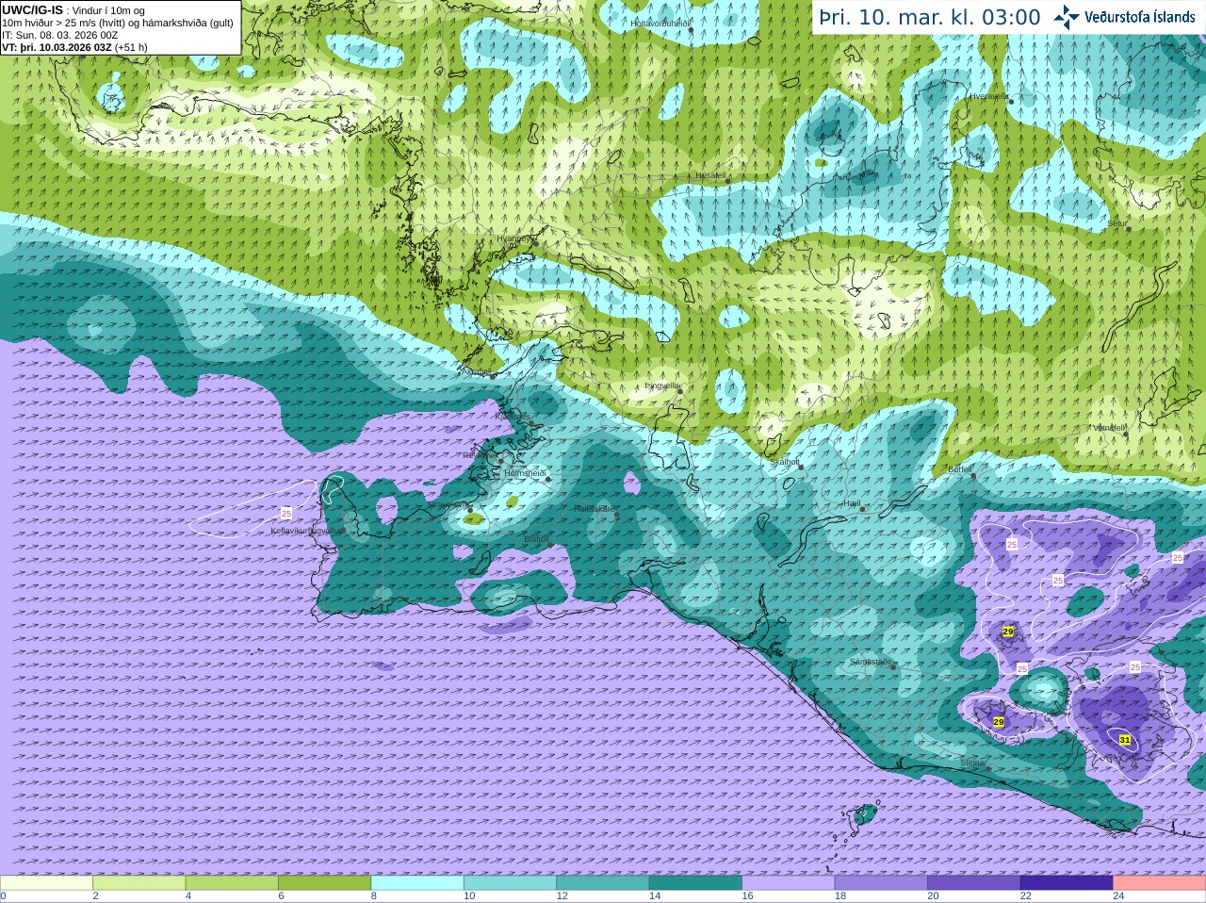Pick the 16–18 m/s lavender legend swatch
Image resolution: width=1206 pixels, height=903 pixels.
(x=789, y=883)
